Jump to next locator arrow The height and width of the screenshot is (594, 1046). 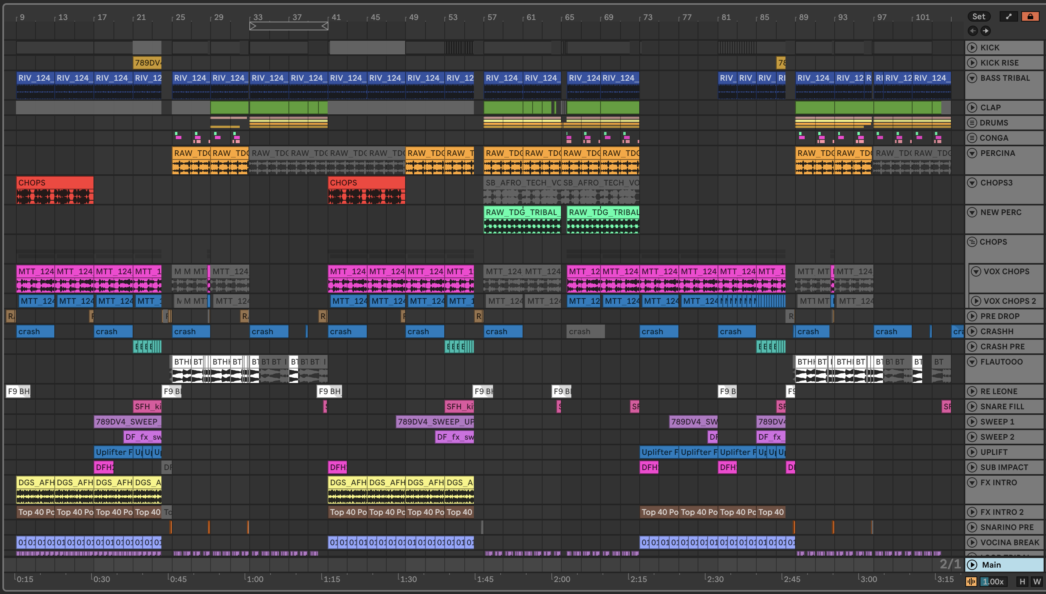point(985,31)
